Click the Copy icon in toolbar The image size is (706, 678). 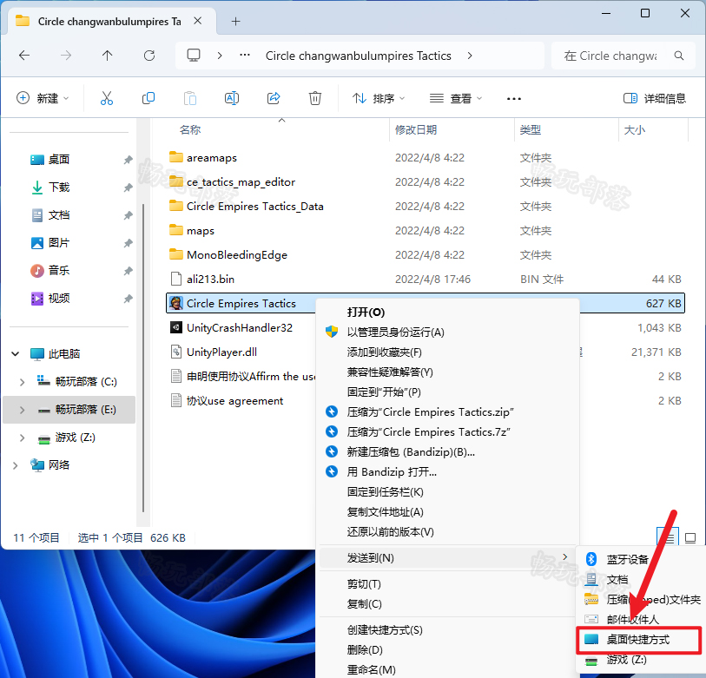(x=148, y=98)
